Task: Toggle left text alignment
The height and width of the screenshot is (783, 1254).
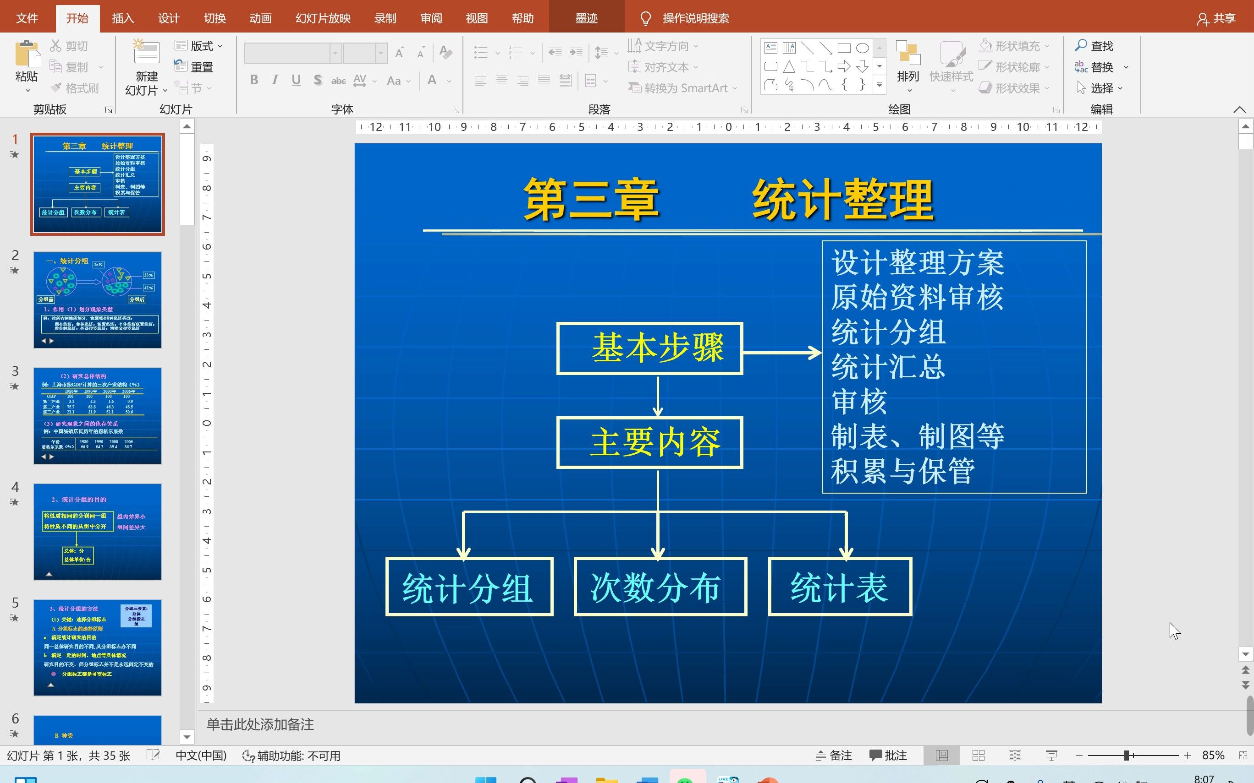Action: pyautogui.click(x=480, y=80)
